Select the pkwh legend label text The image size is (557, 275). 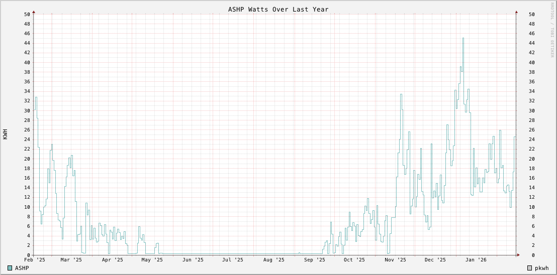pos(542,268)
